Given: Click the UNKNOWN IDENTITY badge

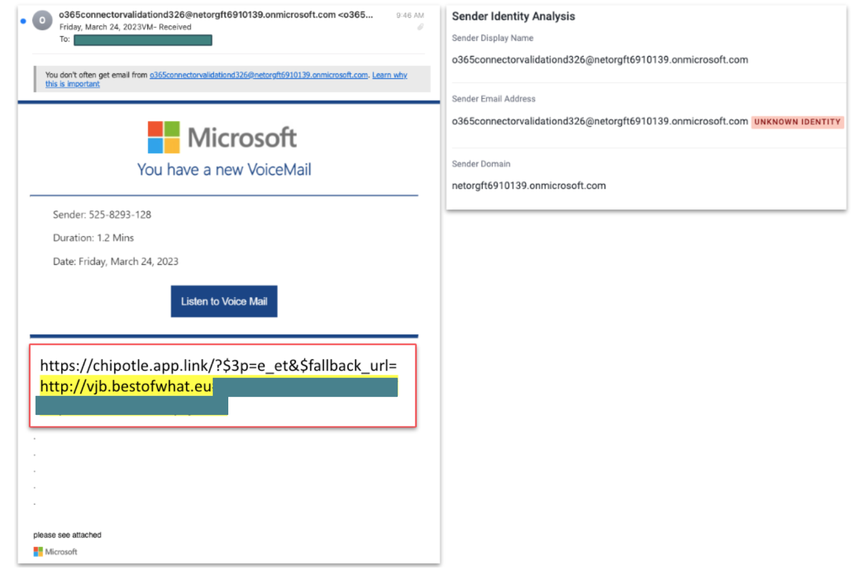Looking at the screenshot, I should coord(798,122).
